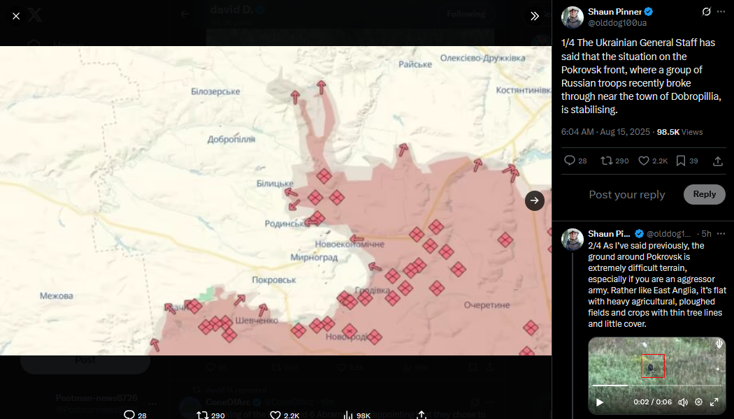
Task: Open the post timestamp 6:04 AM · Aug 15, 2025
Action: [605, 132]
